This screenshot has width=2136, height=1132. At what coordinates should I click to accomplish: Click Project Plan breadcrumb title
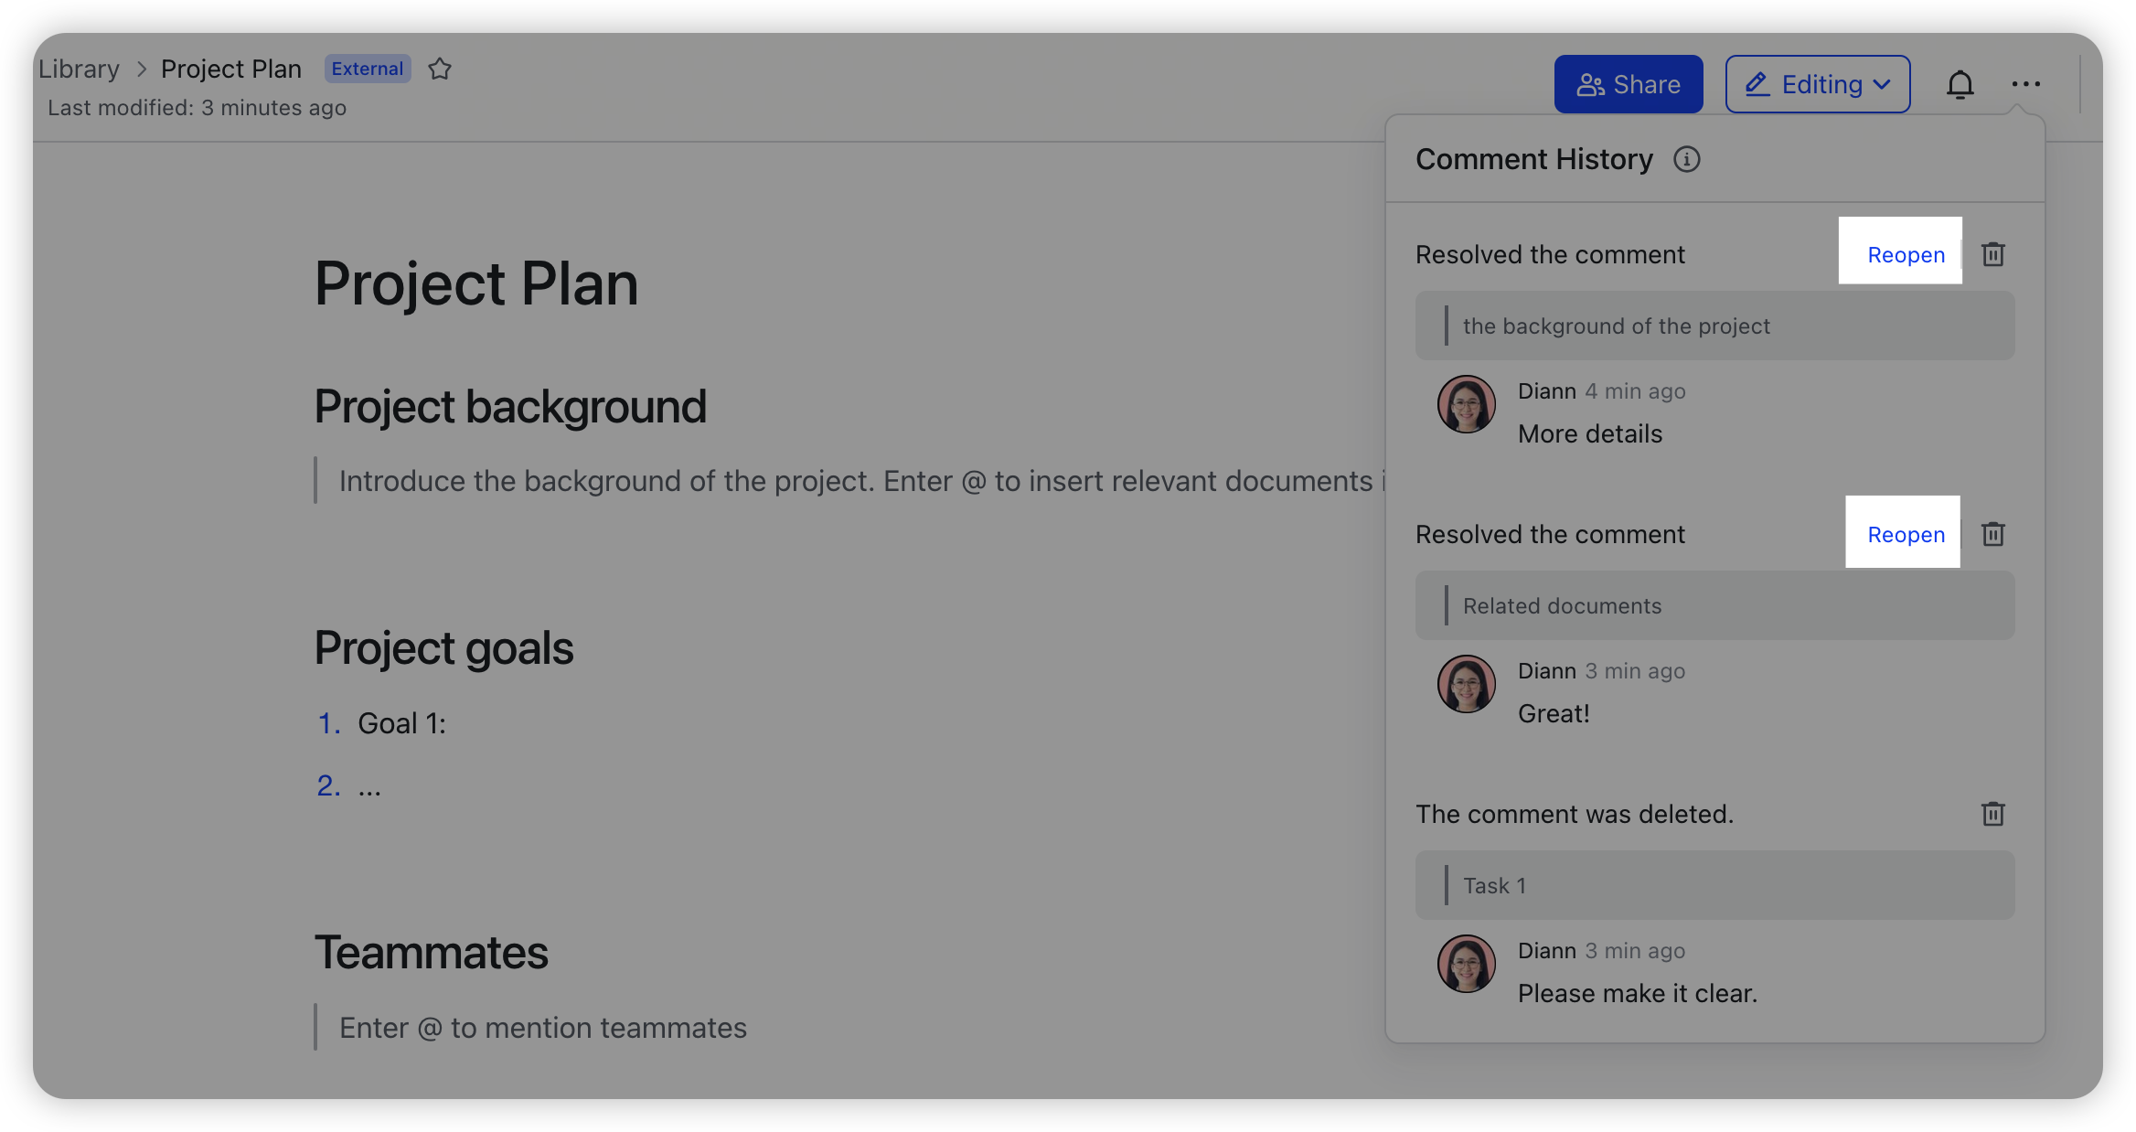pos(231,69)
